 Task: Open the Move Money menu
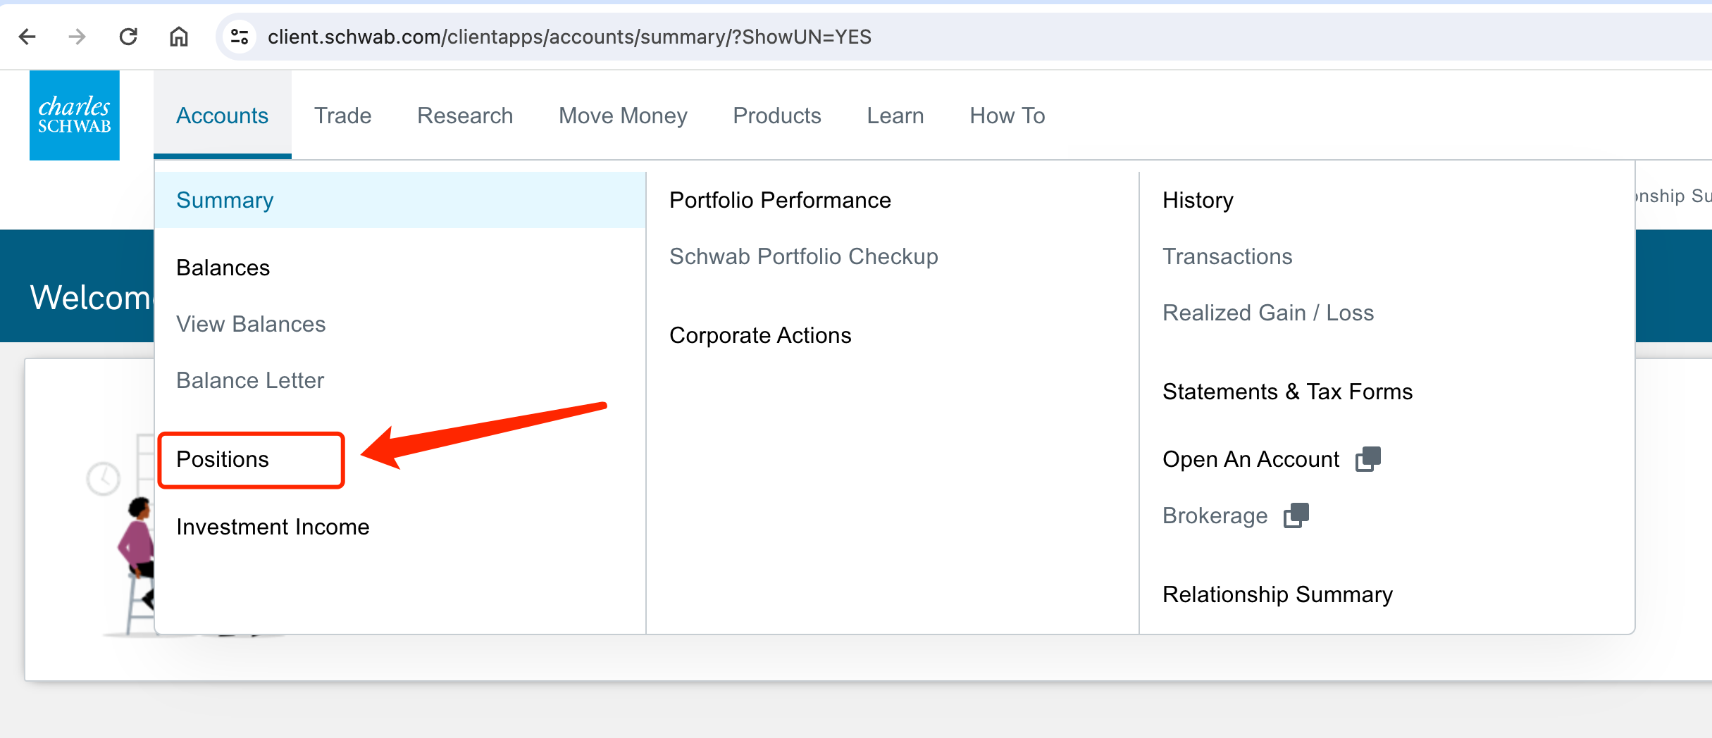coord(623,115)
